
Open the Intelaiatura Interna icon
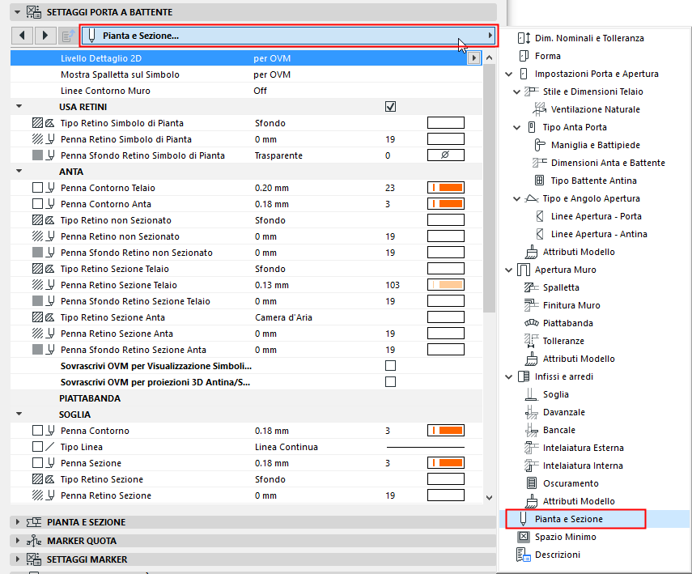pyautogui.click(x=532, y=466)
